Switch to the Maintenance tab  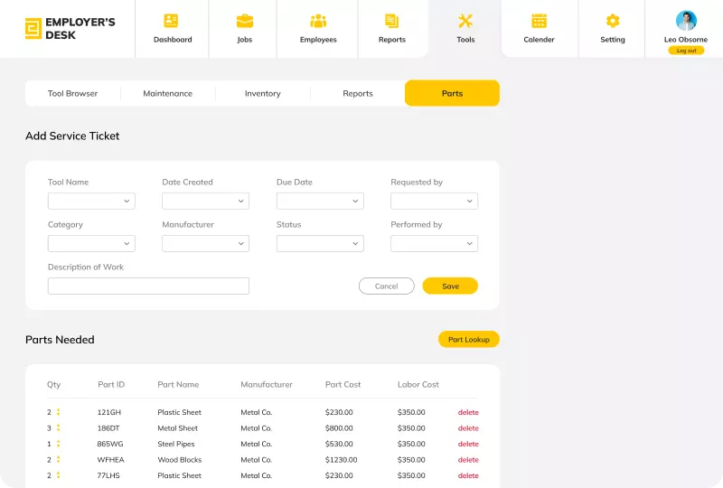pyautogui.click(x=167, y=93)
